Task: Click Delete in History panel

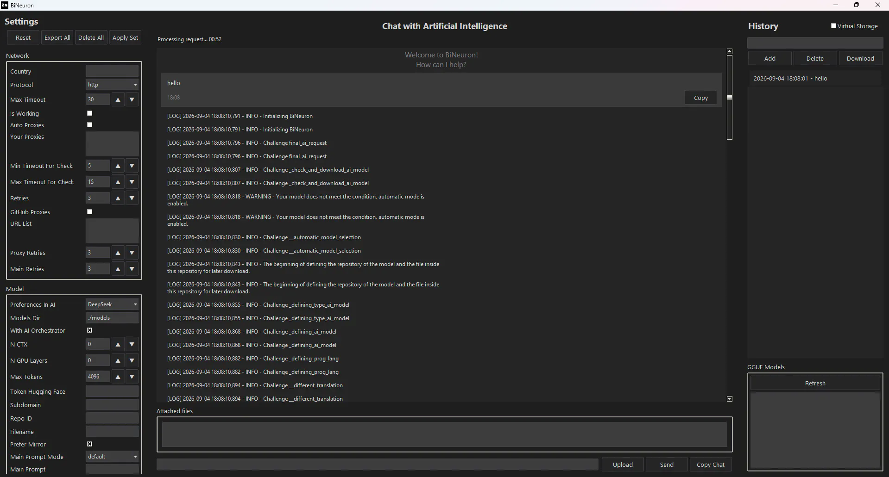Action: (x=815, y=58)
